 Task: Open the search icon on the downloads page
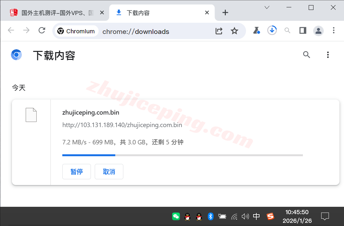coord(306,55)
